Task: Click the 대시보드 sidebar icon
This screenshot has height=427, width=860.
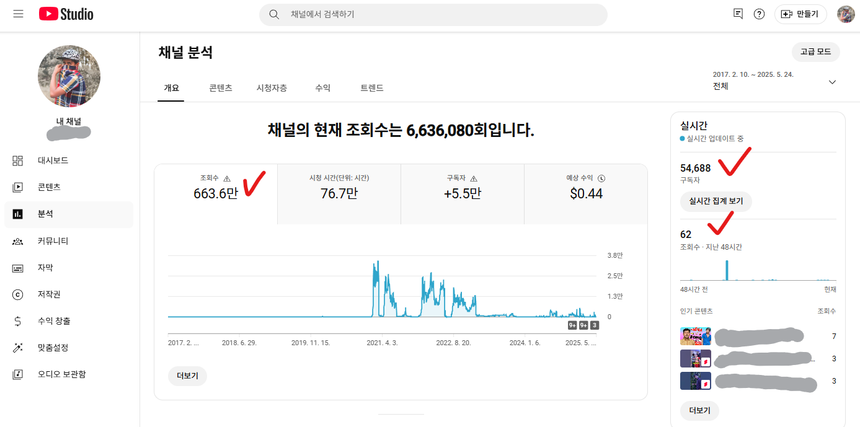Action: click(17, 161)
